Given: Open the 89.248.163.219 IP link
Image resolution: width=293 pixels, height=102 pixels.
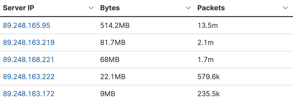Looking at the screenshot, I should 29,43.
